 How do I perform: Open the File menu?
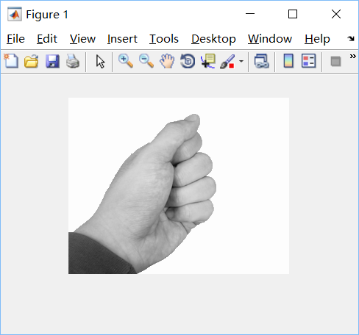[15, 39]
